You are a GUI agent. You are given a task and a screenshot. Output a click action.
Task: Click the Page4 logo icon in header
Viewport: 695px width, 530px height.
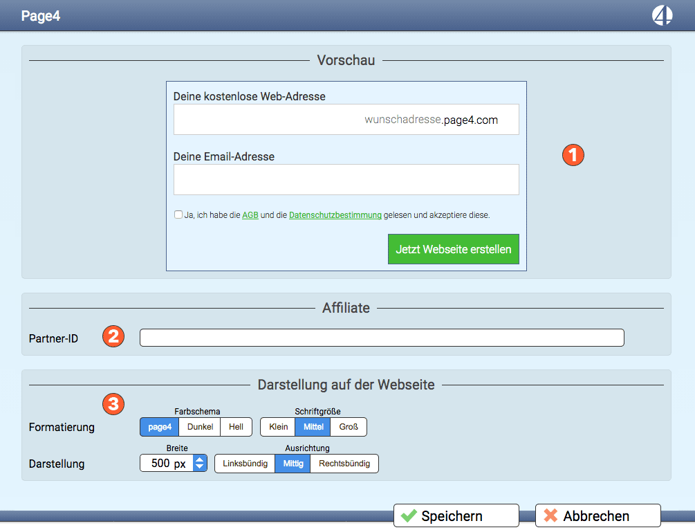(662, 15)
